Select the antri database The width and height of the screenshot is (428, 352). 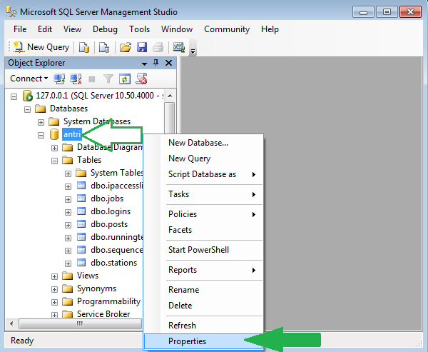pos(72,134)
